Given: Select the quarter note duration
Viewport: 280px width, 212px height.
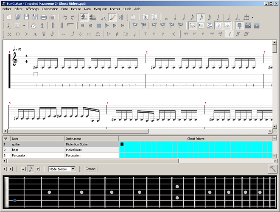Looking at the screenshot, I should 184,17.
